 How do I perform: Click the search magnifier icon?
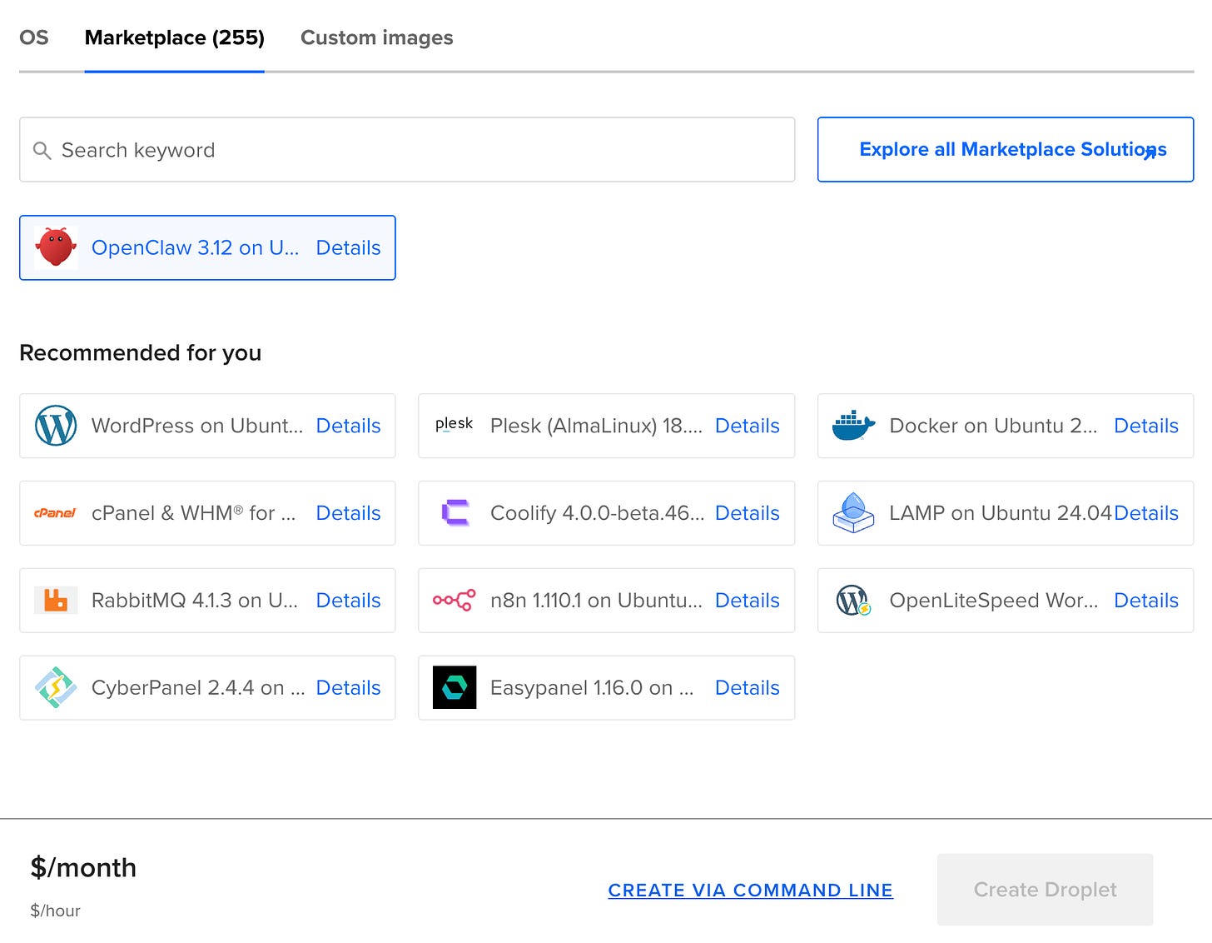pyautogui.click(x=42, y=150)
